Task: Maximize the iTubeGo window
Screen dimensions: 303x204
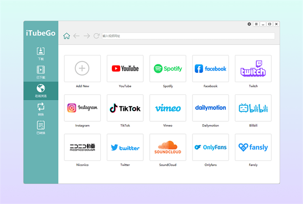Action: click(269, 24)
